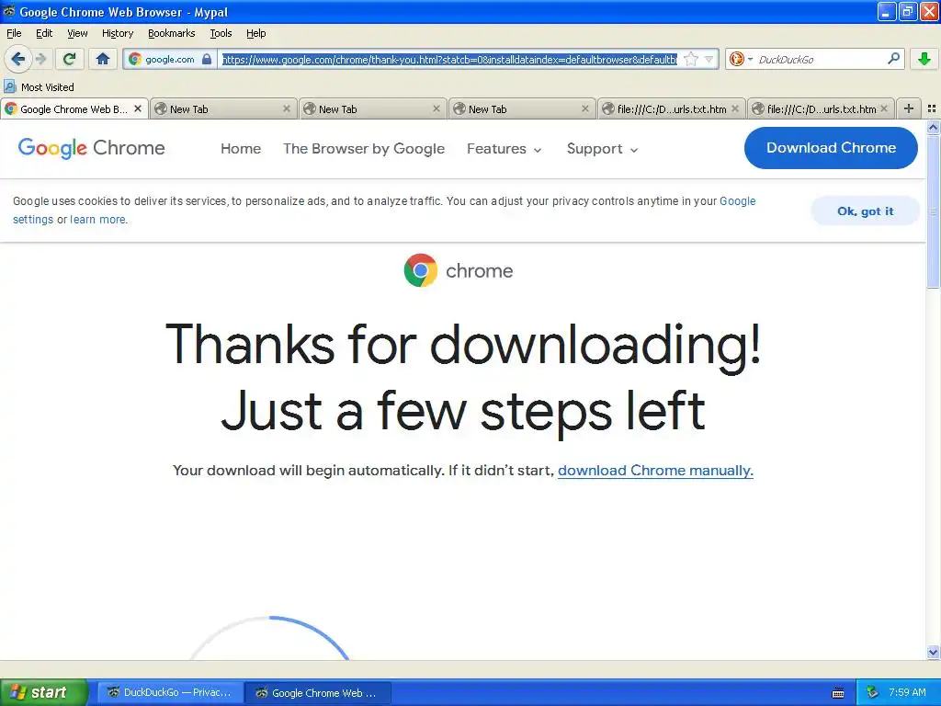Click the chrome logo above the heading
This screenshot has width=941, height=706.
coord(459,270)
